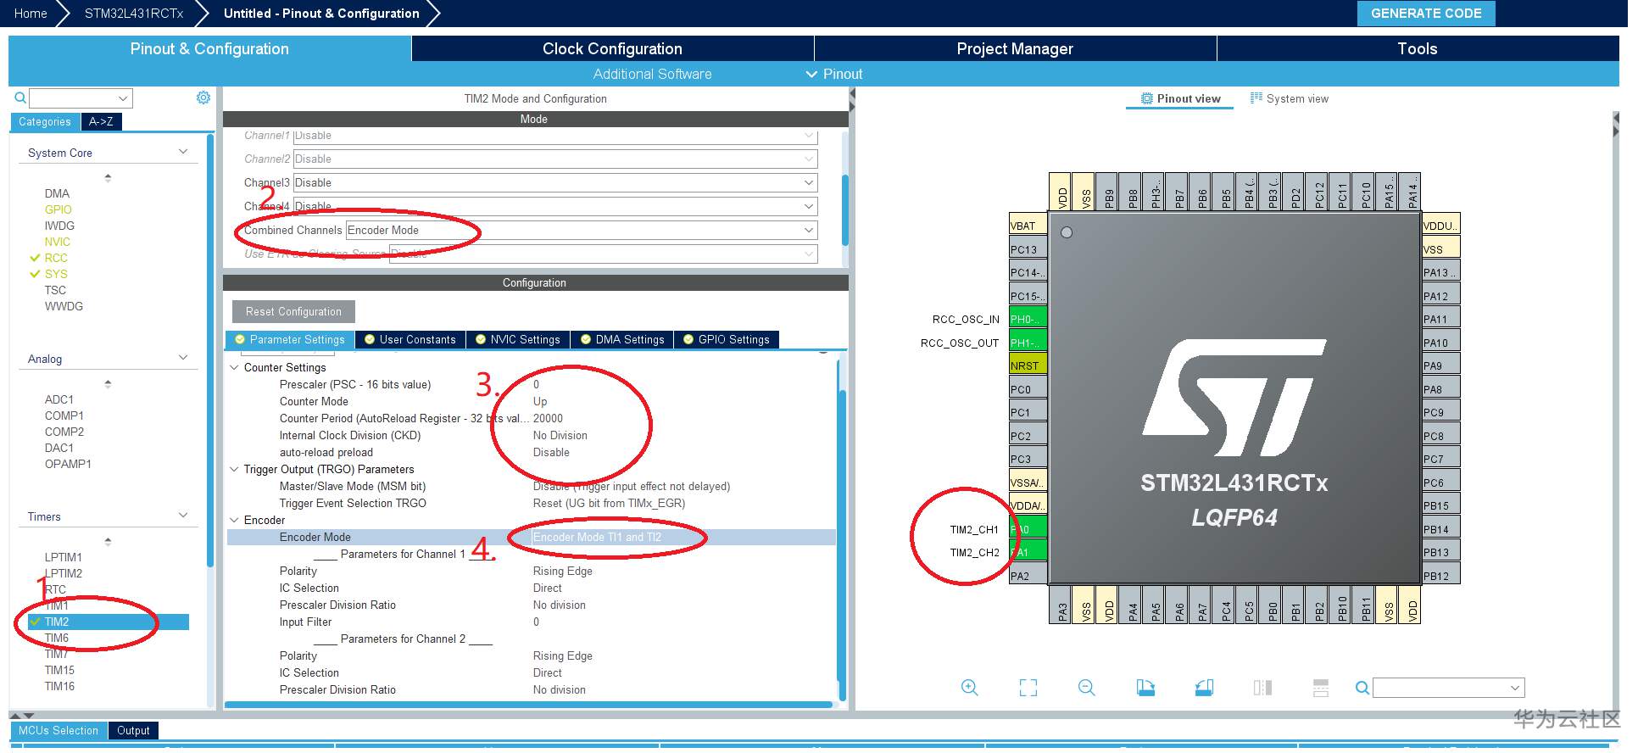Click the vertical flip chip icon
Screen dimensions: 1638x753
click(x=1321, y=688)
